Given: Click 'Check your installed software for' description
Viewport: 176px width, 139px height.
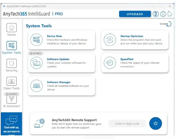Looking at the screenshot, I should point(67,63).
